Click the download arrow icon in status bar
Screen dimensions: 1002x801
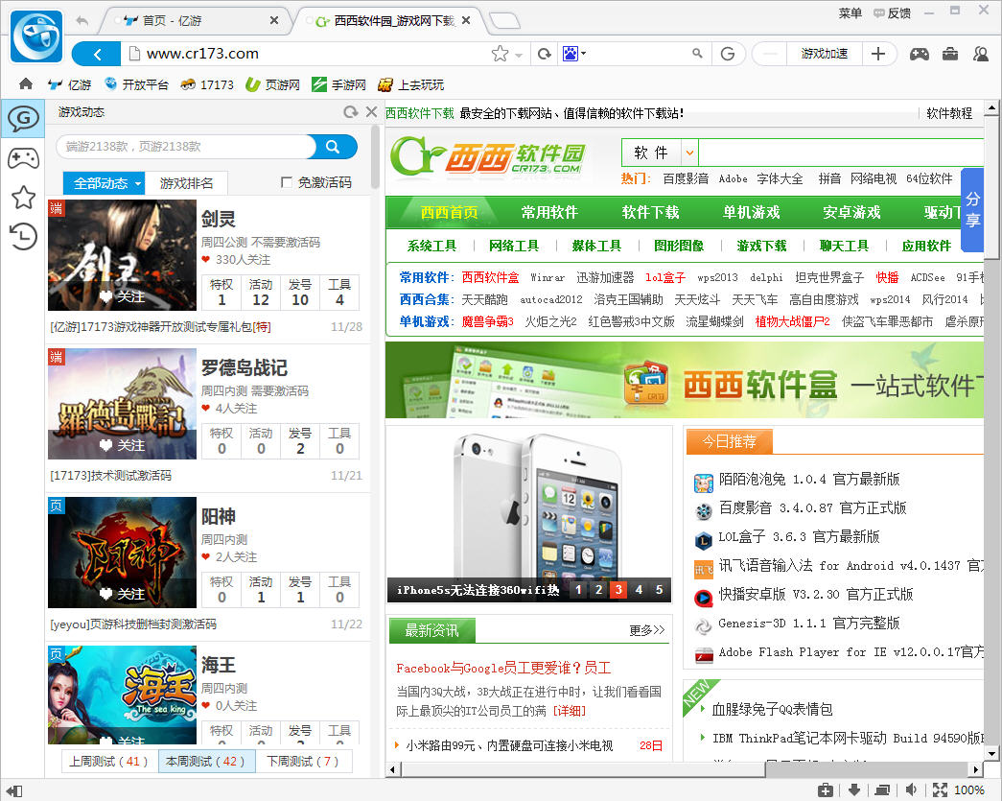pos(853,790)
